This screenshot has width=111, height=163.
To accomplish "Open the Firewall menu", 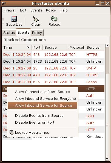I will coord(10,10).
